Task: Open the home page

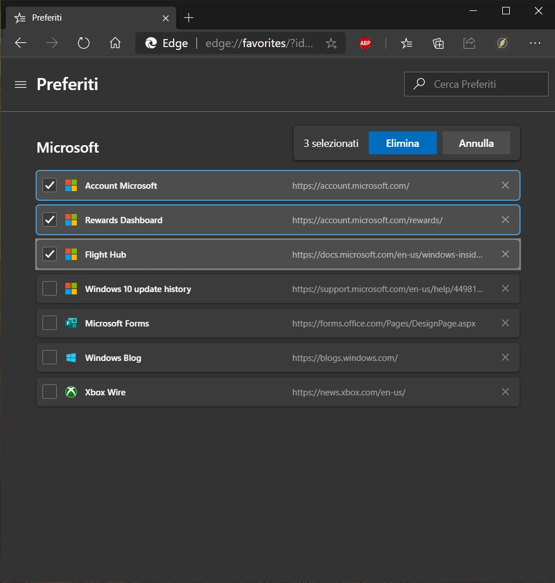Action: click(115, 43)
